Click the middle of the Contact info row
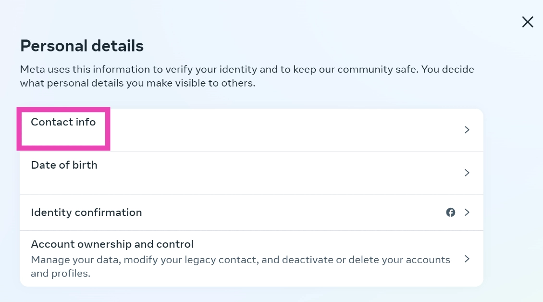 pyautogui.click(x=251, y=130)
